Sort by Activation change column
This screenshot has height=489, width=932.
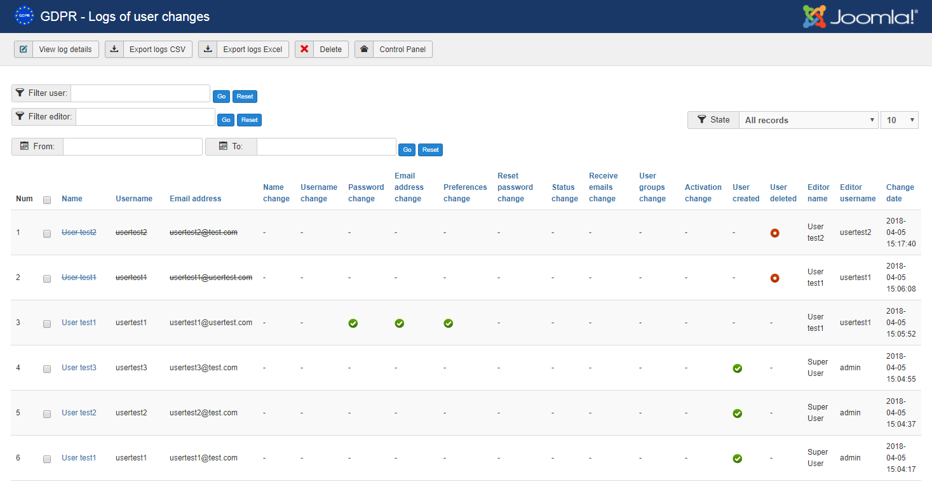(703, 193)
